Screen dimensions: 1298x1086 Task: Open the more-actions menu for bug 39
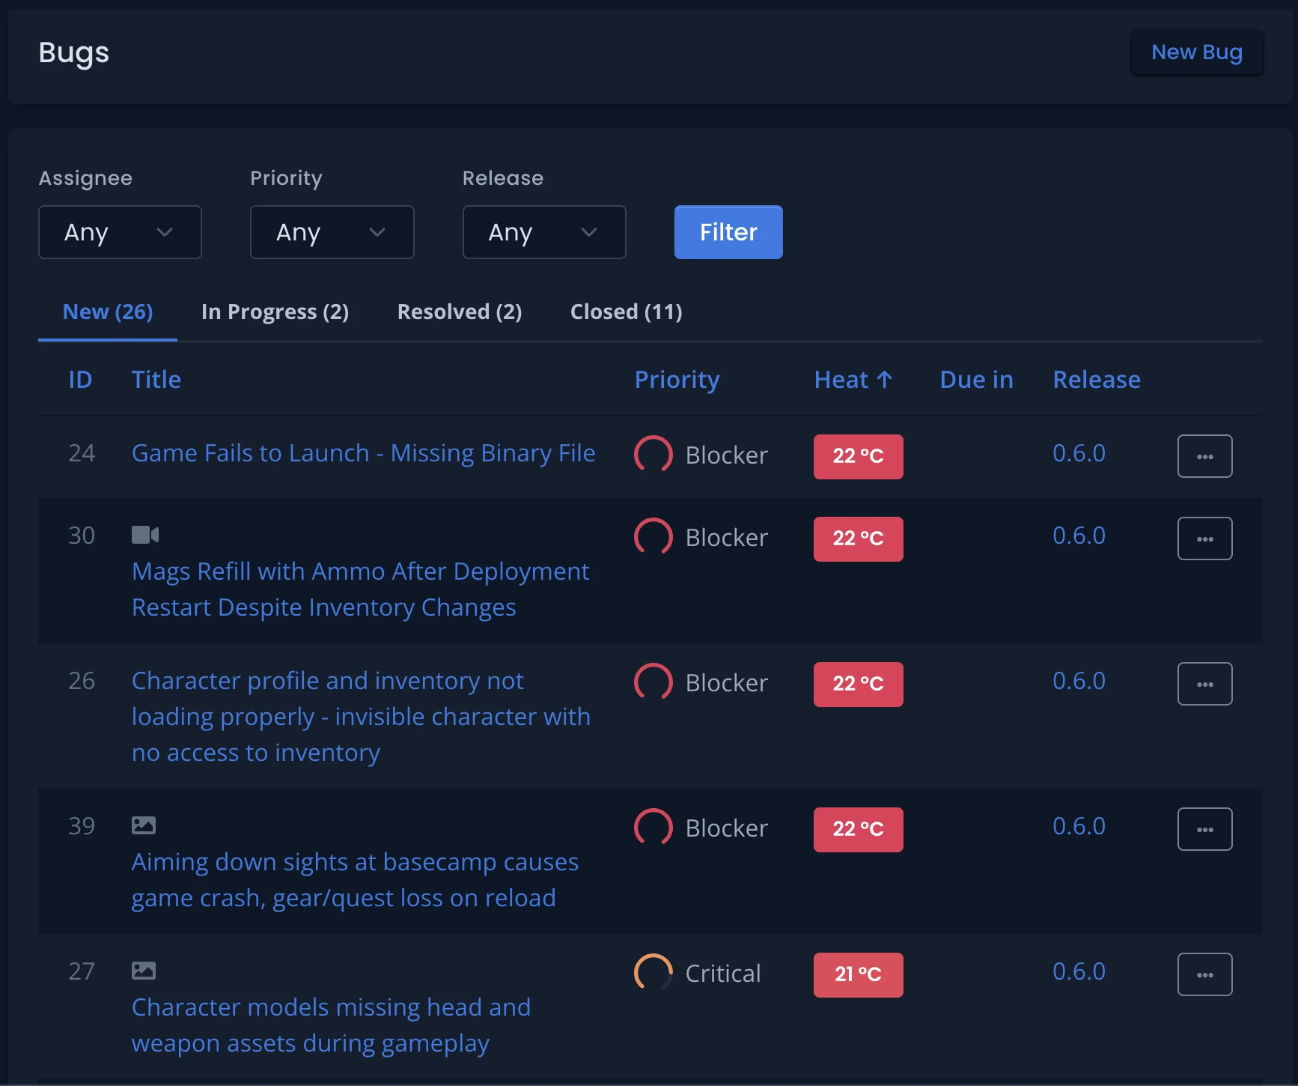pos(1204,829)
